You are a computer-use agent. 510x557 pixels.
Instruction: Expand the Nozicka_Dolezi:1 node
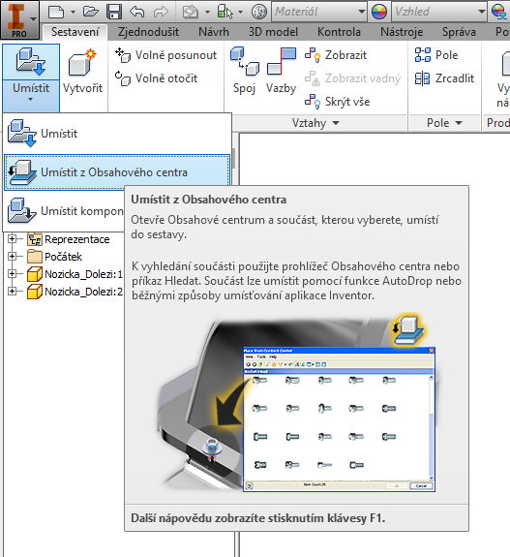click(12, 274)
